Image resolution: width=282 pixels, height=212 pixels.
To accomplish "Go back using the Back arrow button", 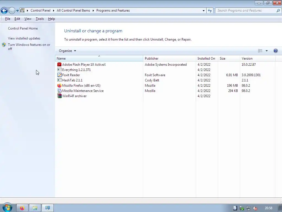I will pos(4,11).
